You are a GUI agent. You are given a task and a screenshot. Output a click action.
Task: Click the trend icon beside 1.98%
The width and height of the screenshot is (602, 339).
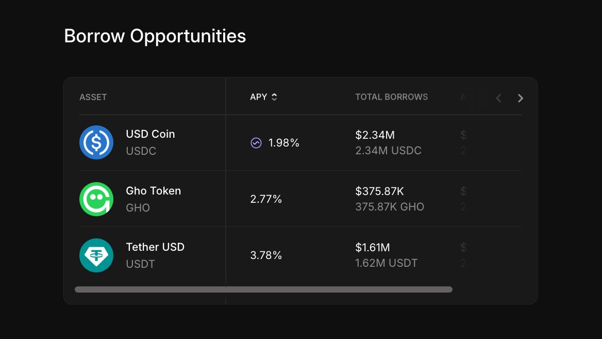tap(256, 143)
